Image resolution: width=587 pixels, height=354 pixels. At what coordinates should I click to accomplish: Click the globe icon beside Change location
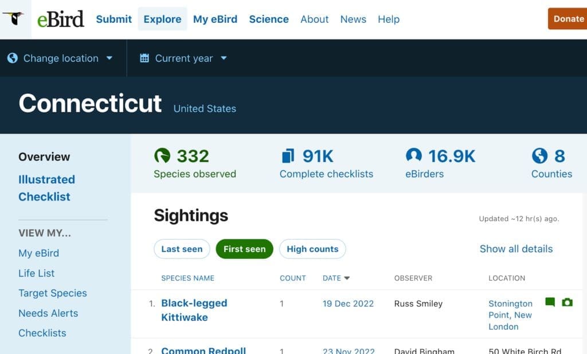click(13, 58)
